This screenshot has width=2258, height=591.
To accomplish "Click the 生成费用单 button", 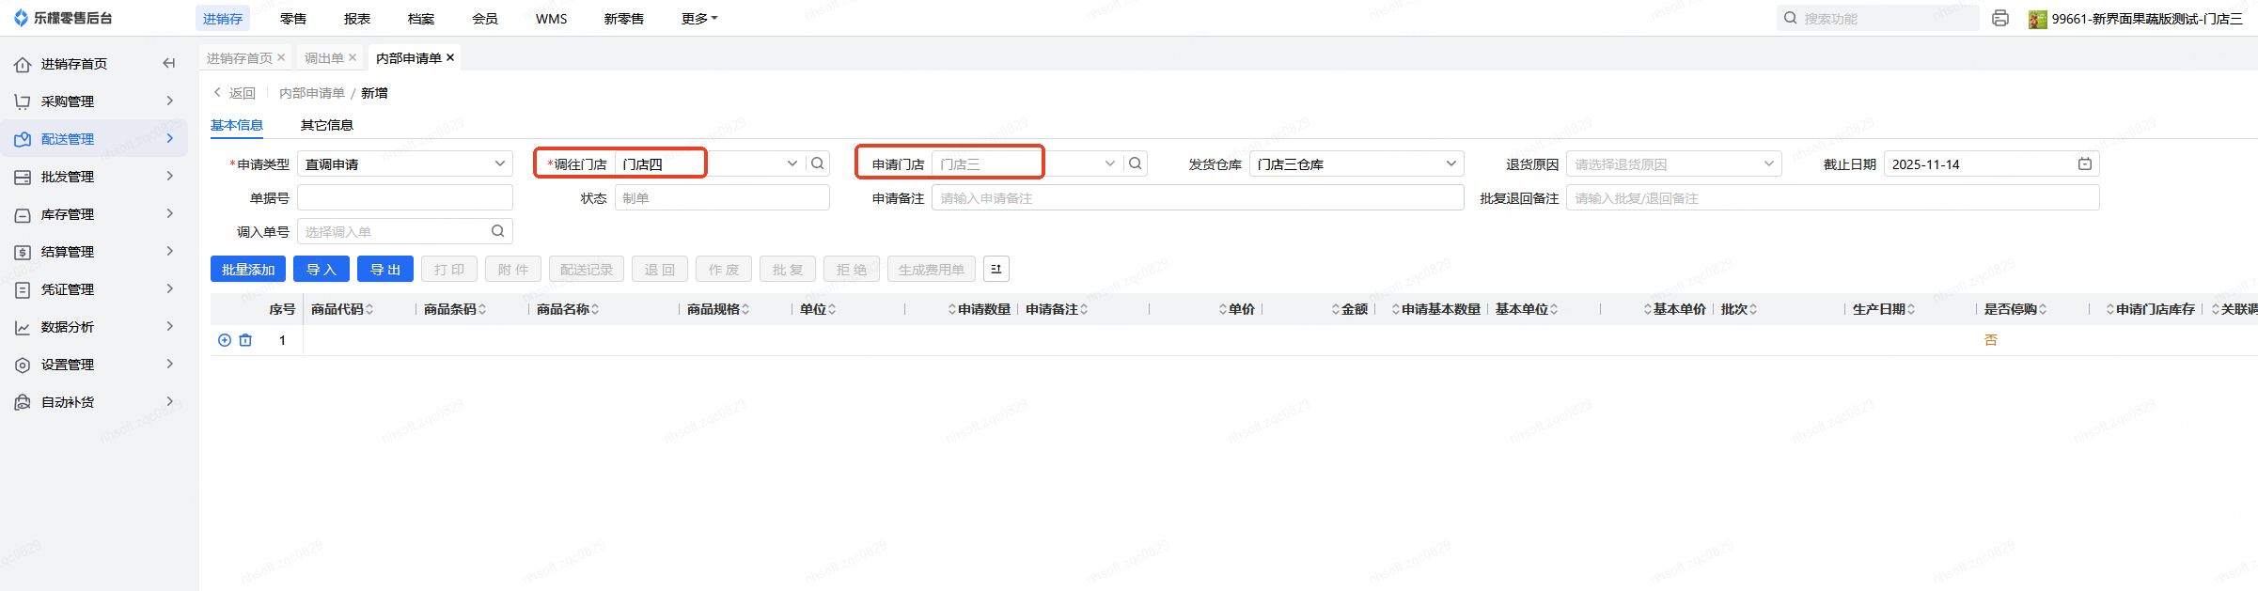I will pyautogui.click(x=932, y=269).
